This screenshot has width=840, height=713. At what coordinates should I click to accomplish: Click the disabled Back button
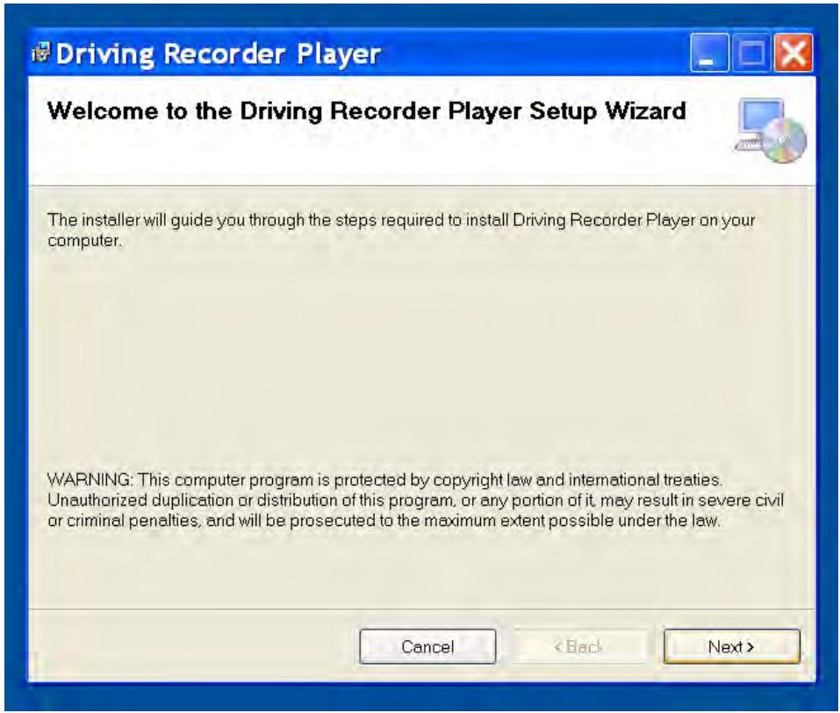click(579, 646)
